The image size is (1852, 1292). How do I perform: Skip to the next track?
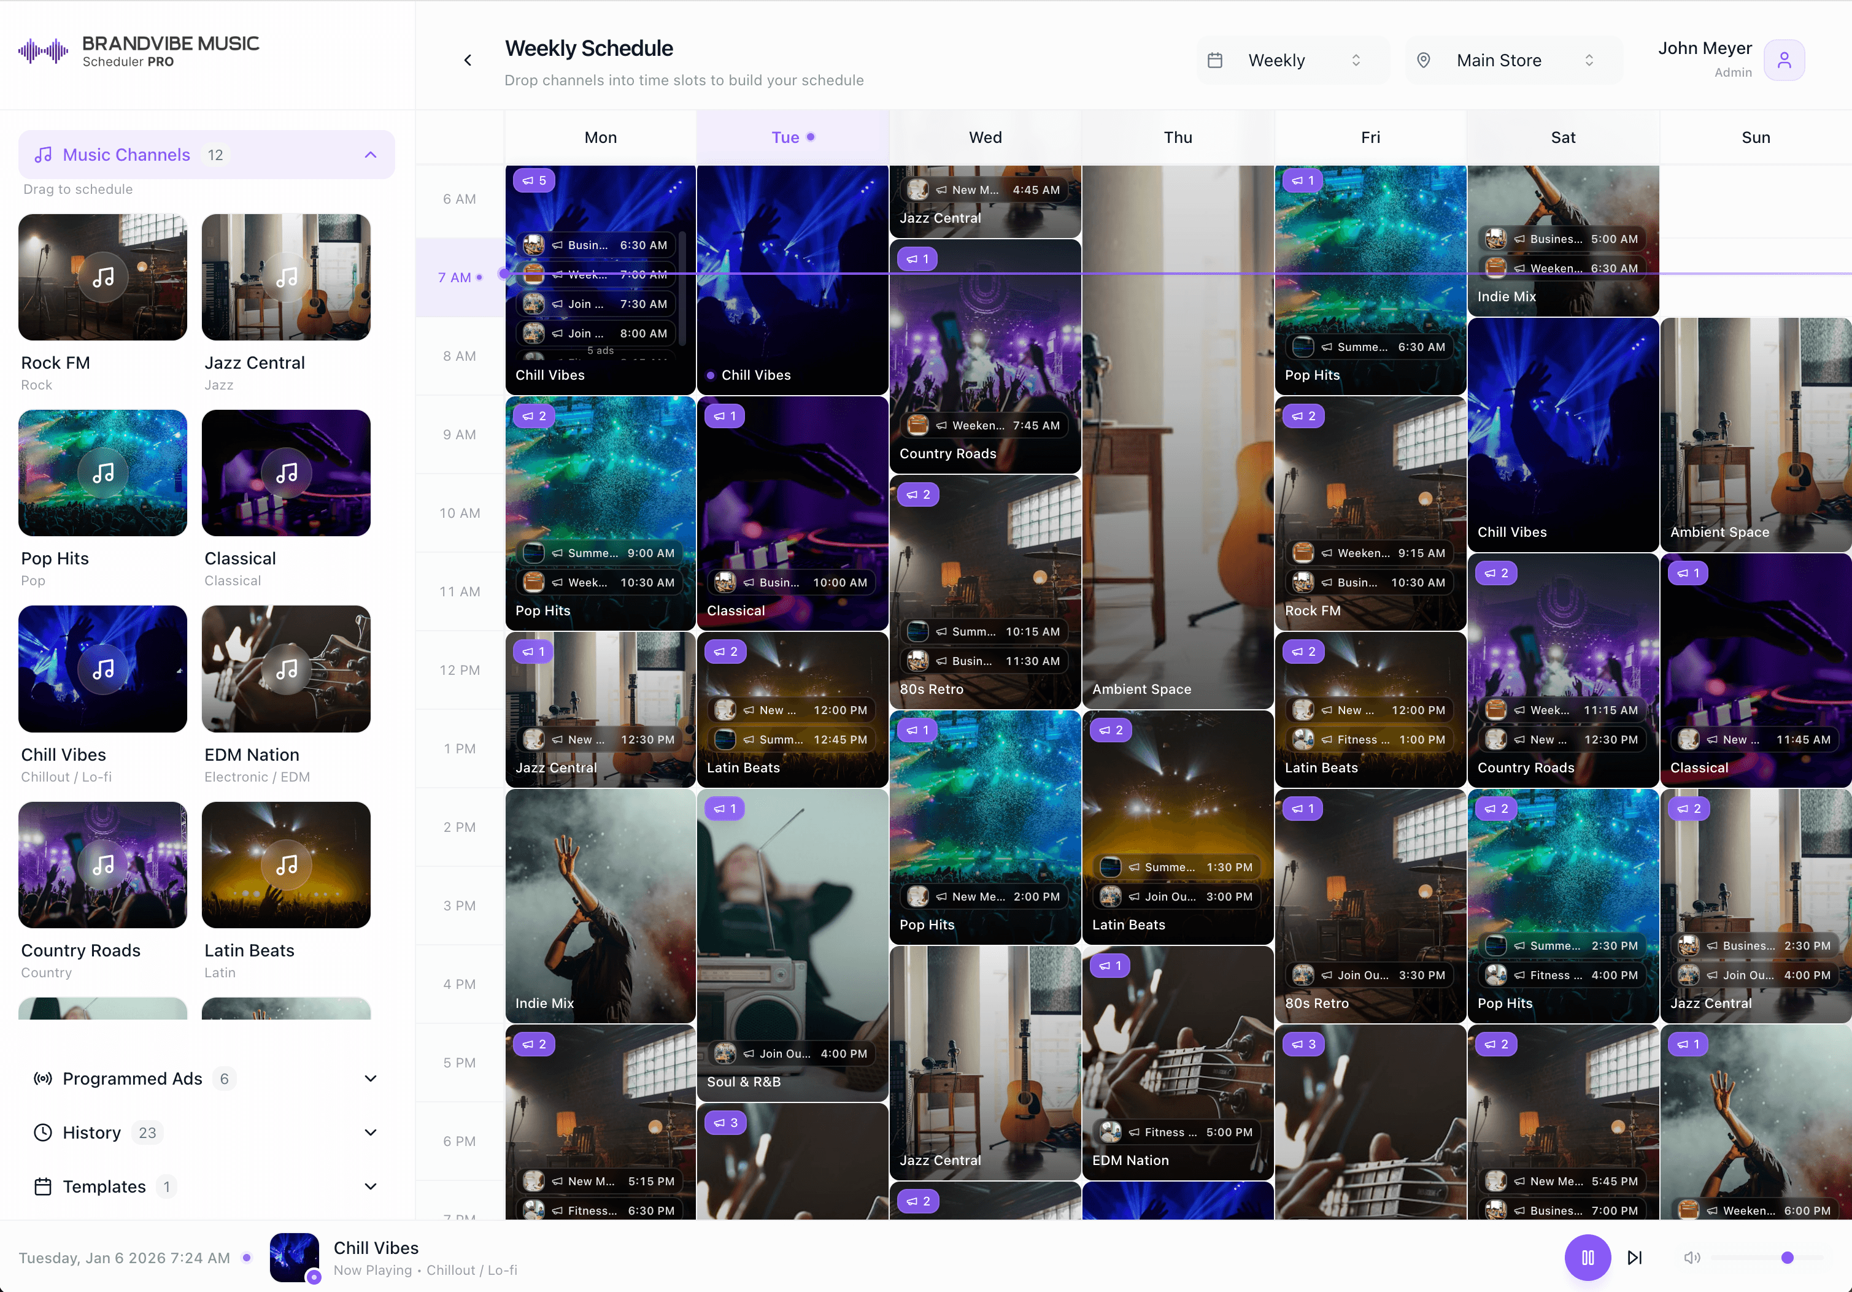(1636, 1257)
